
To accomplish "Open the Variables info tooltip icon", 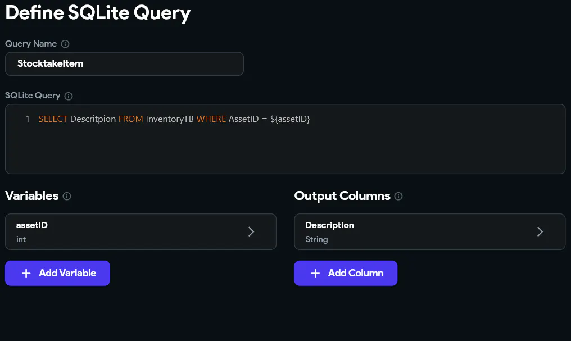I will (67, 196).
